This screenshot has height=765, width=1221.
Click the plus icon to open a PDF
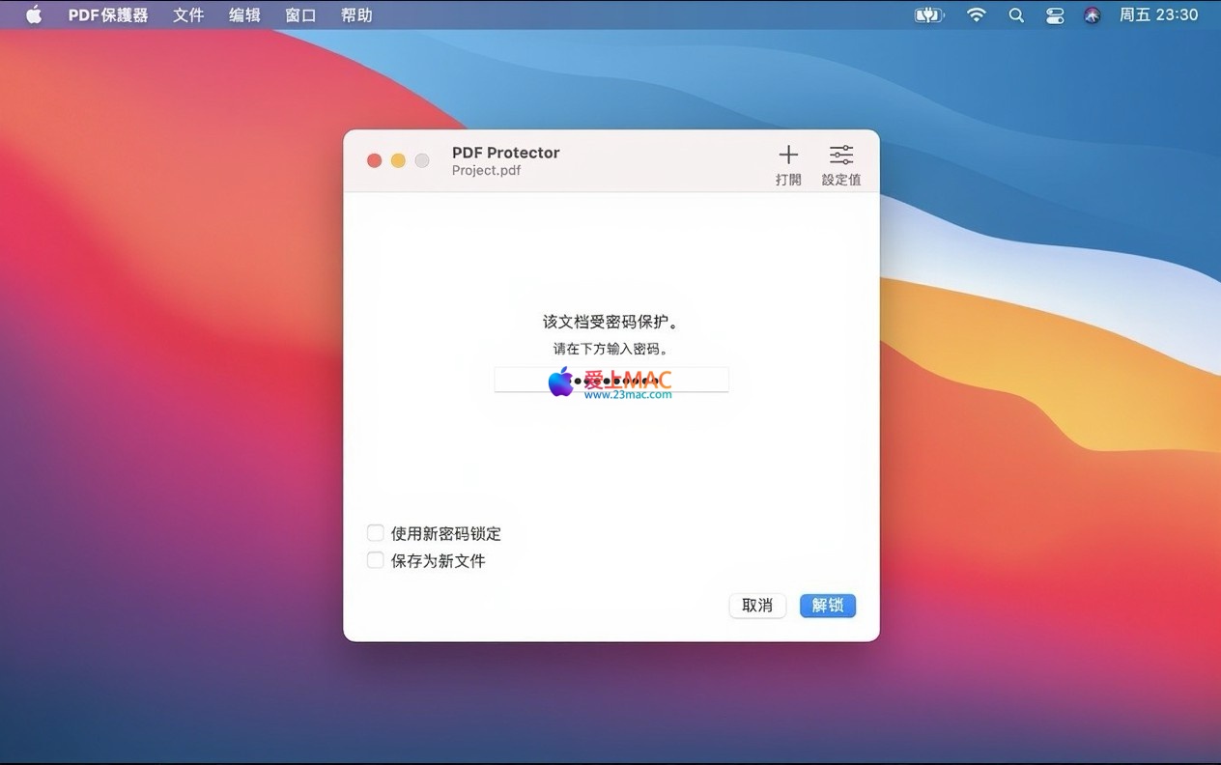coord(788,156)
